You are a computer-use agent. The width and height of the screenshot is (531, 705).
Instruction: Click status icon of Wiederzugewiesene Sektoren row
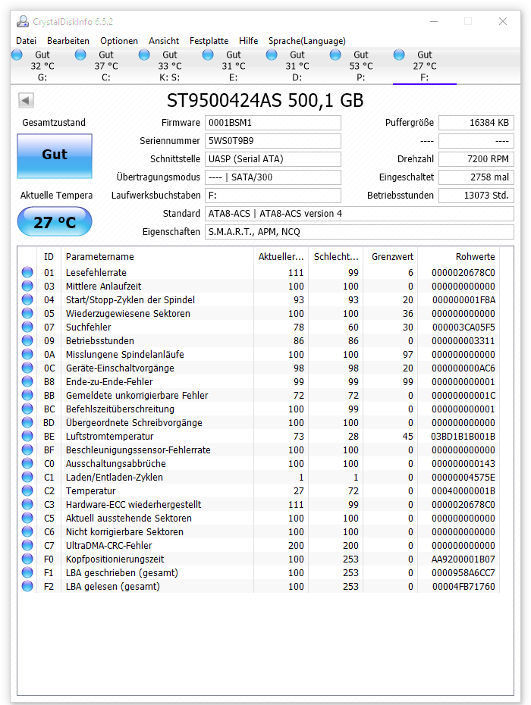click(27, 313)
